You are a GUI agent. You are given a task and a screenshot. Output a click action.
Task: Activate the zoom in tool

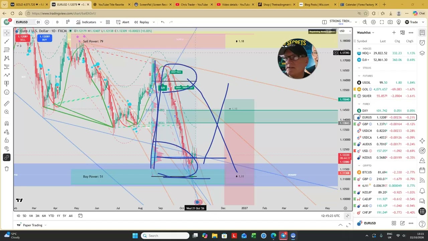pyautogui.click(x=7, y=112)
